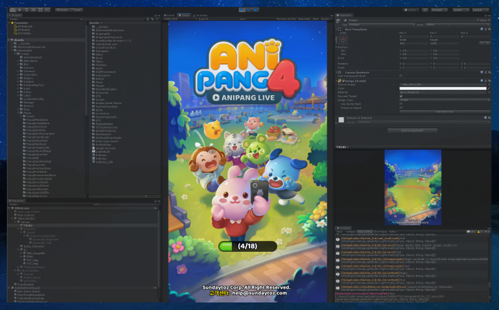Click the save-search star icon in Project panel
Screen dimensions: 499x310
[157, 19]
